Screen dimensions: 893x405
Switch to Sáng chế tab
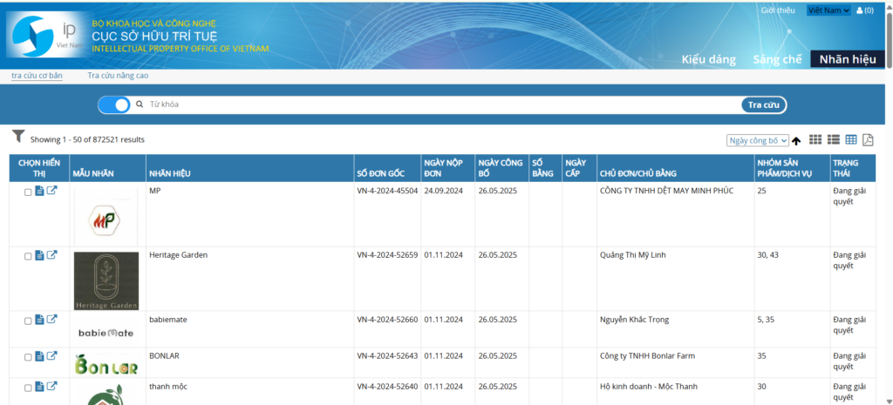pos(777,60)
